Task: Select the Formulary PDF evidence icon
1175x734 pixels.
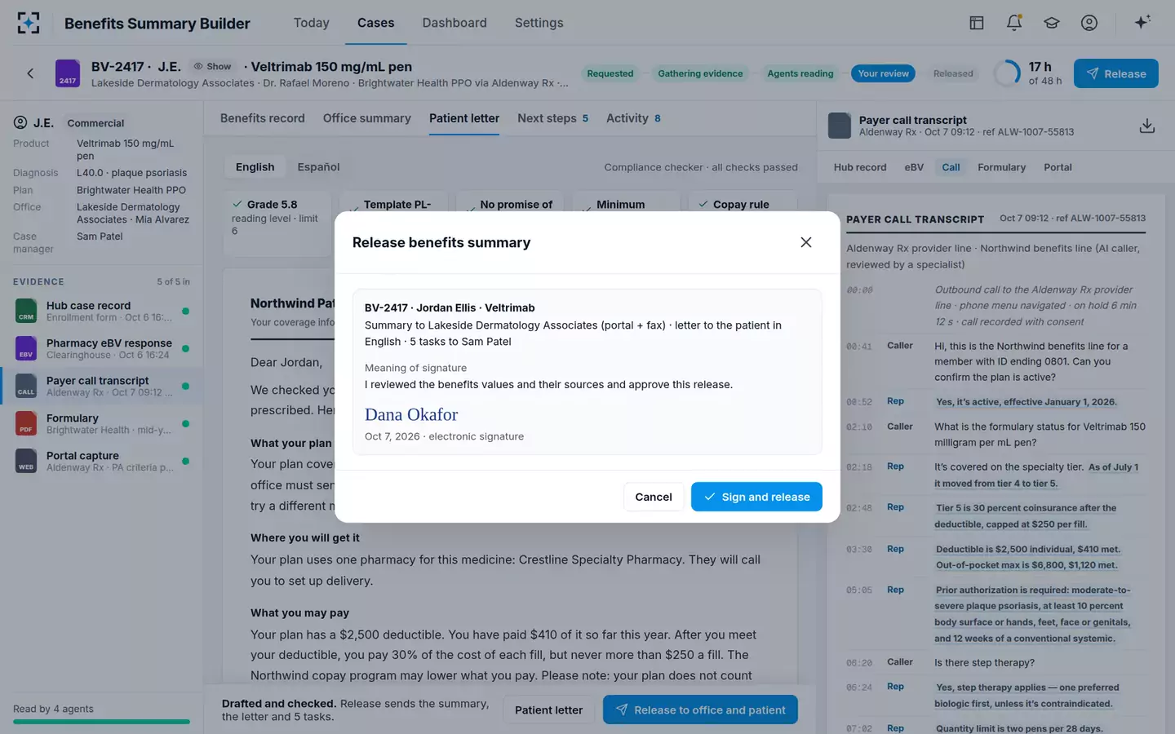Action: point(26,423)
